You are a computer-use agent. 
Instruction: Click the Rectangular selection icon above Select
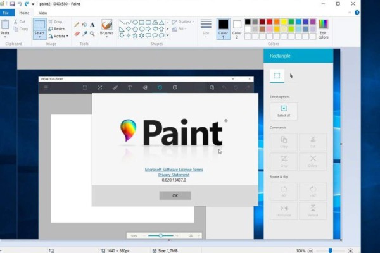[40, 25]
